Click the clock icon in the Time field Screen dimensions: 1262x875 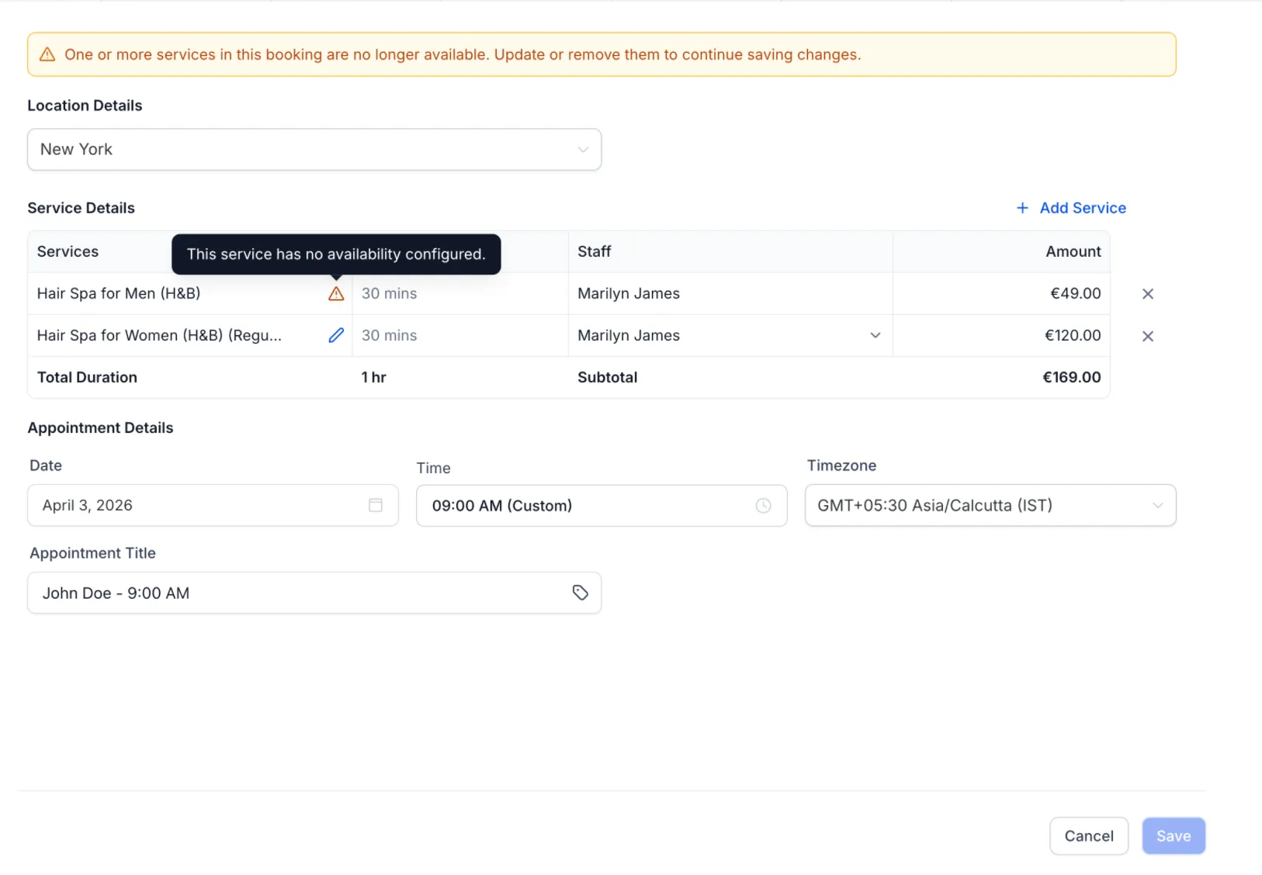(763, 506)
